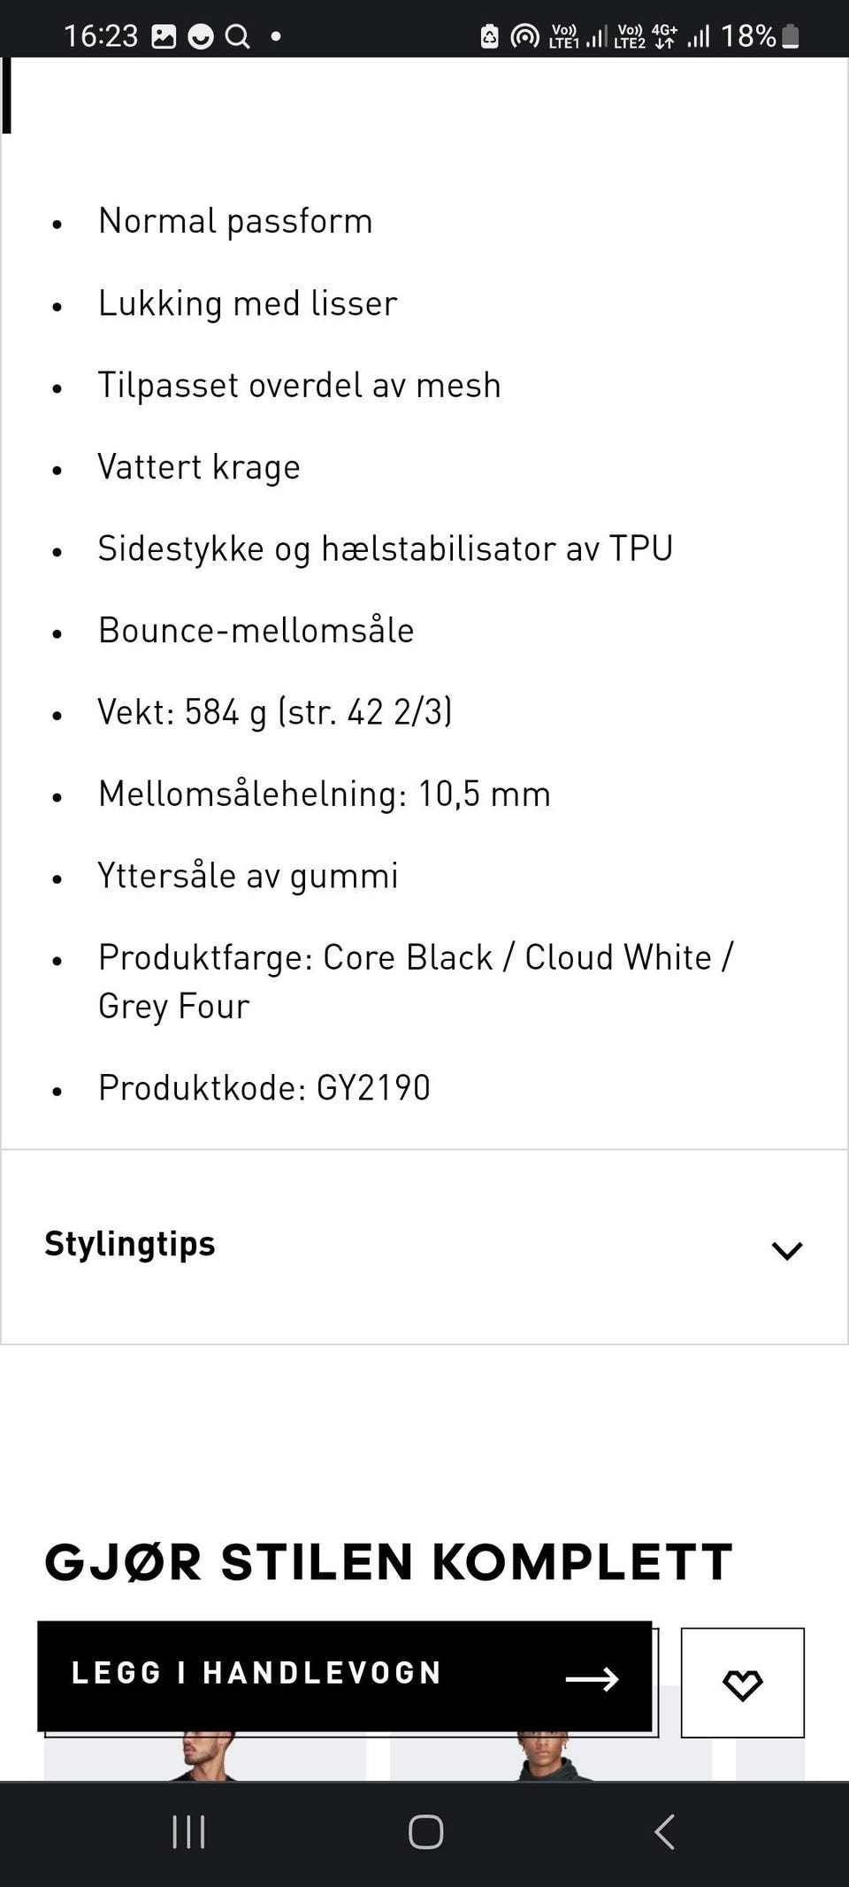The image size is (849, 1887).
Task: Tap the GJØR STILEN KOMPLETT heading
Action: point(389,1561)
